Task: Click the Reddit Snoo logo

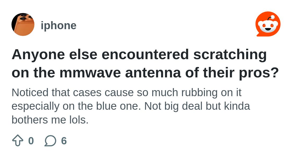Action: pyautogui.click(x=268, y=24)
